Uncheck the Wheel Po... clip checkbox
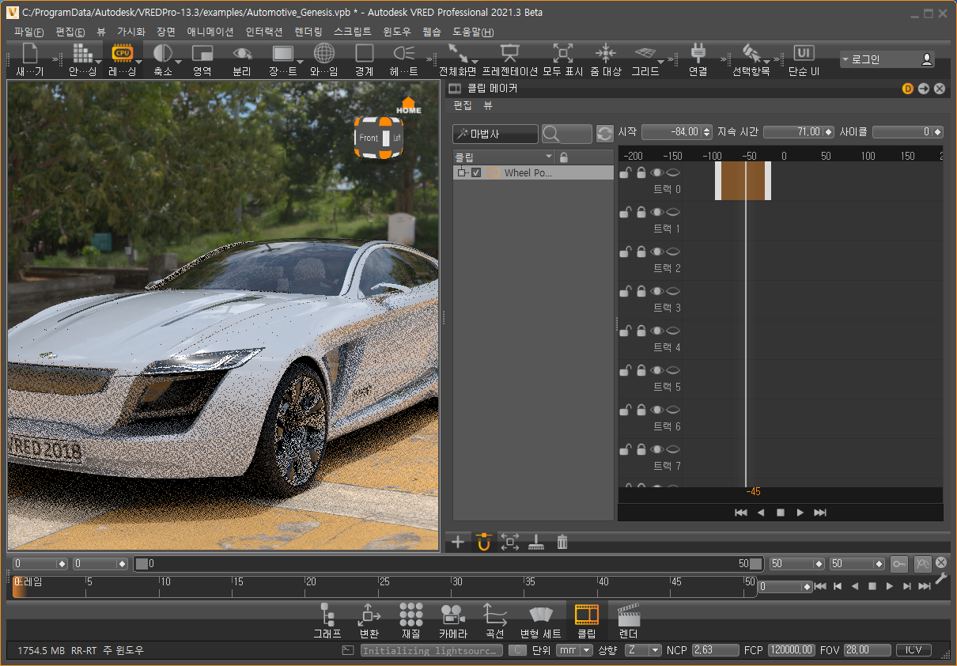This screenshot has width=957, height=666. [476, 173]
